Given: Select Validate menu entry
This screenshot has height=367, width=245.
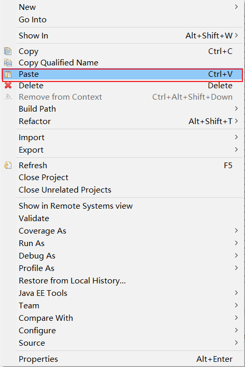Looking at the screenshot, I should pos(34,219).
